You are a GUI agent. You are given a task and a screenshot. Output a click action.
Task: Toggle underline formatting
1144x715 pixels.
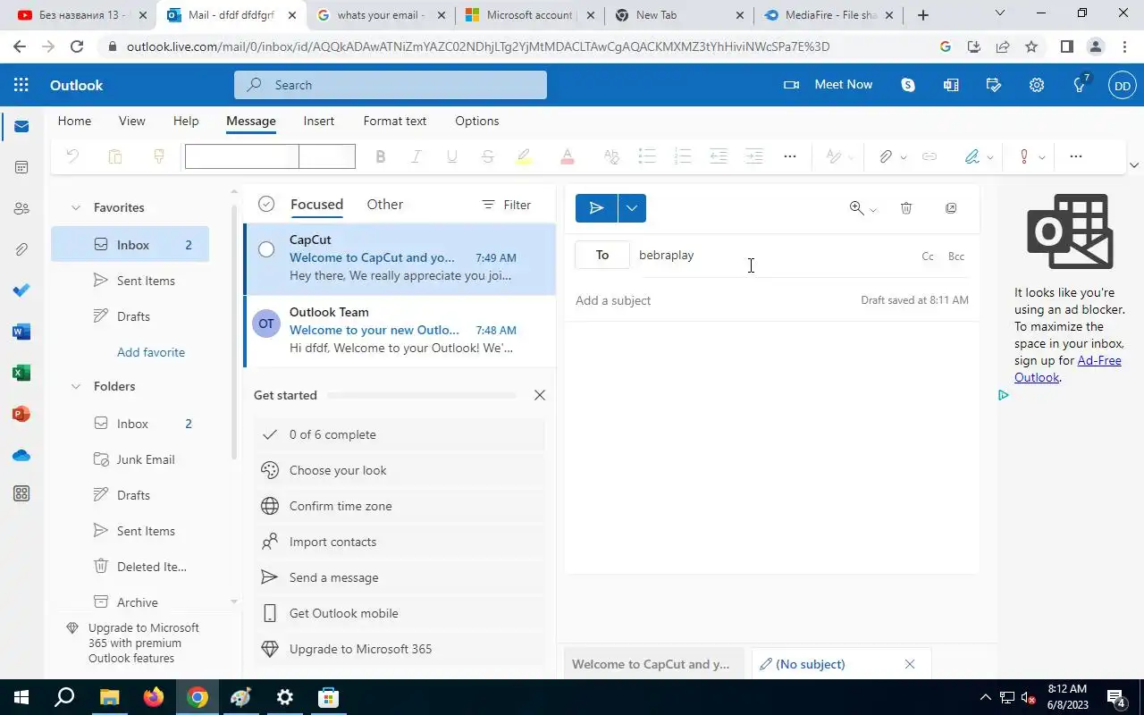[x=451, y=156]
